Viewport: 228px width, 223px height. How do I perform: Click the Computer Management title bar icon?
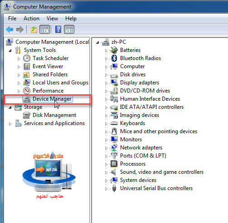click(7, 7)
